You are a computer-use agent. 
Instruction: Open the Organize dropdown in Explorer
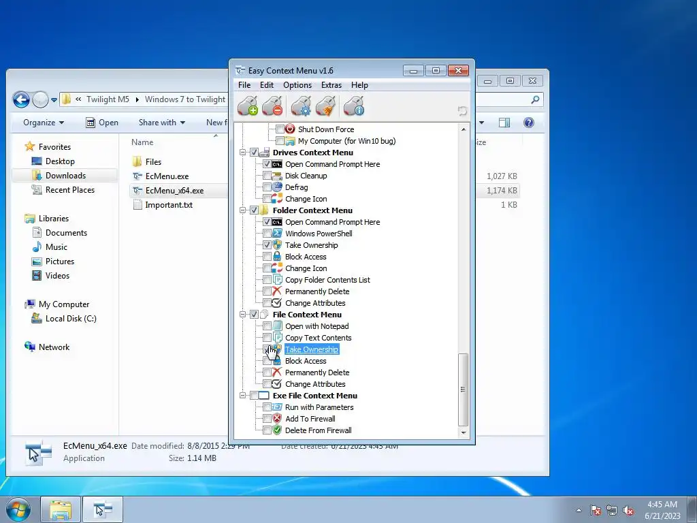44,123
